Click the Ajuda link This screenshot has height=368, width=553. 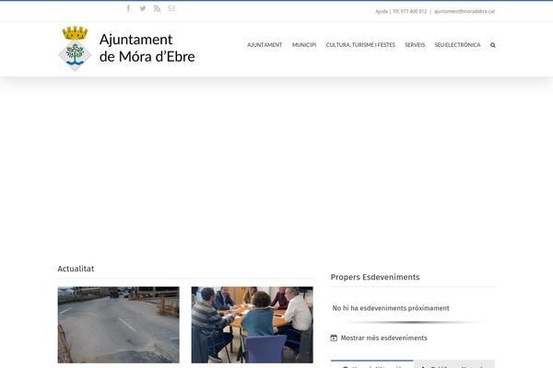coord(382,12)
